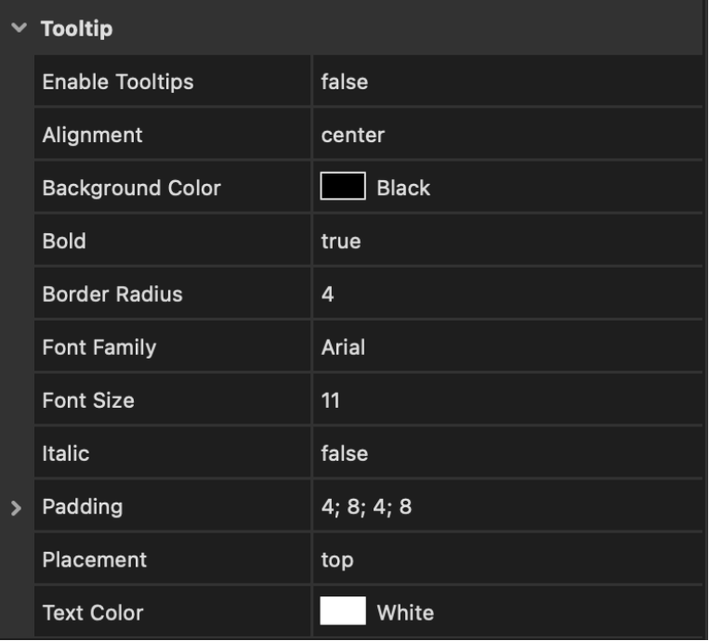Expand the Padding property row
Viewport: 709px width, 641px height.
[x=14, y=507]
